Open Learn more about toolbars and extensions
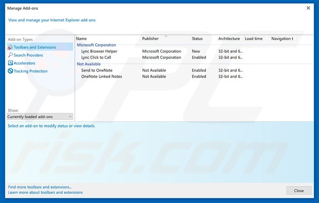 point(45,192)
